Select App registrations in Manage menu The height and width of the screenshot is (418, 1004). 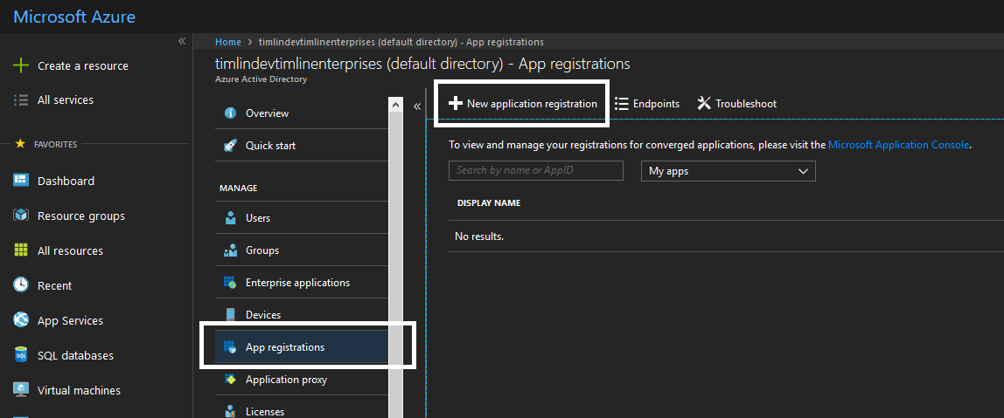284,347
